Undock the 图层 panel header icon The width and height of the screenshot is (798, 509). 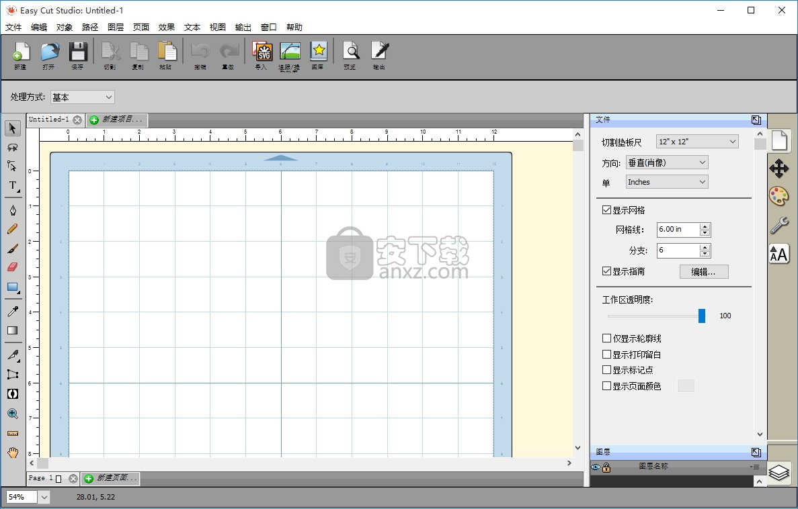click(756, 452)
